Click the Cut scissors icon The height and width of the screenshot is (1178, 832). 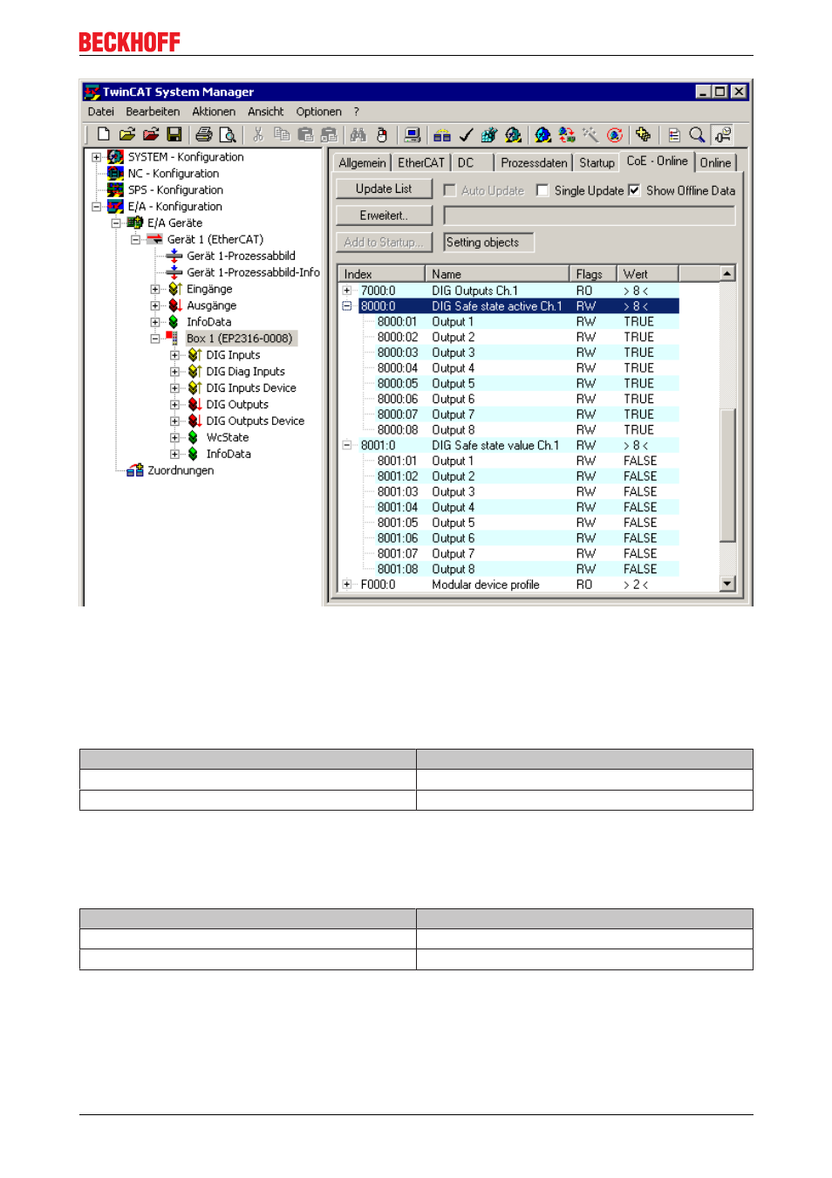click(257, 134)
